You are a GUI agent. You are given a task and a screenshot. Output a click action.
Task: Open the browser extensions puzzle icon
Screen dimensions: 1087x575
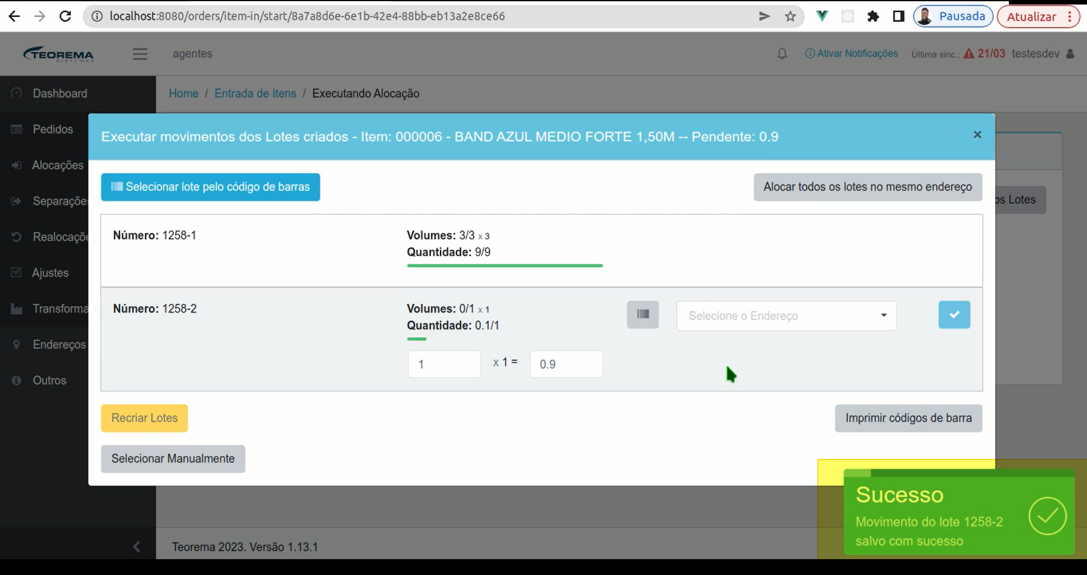[x=873, y=16]
